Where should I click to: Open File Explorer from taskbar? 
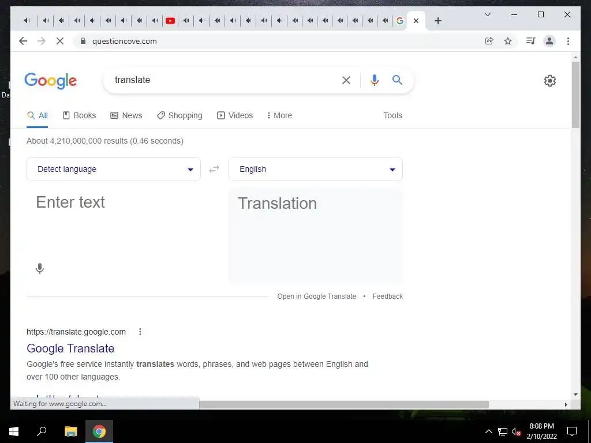(x=71, y=431)
